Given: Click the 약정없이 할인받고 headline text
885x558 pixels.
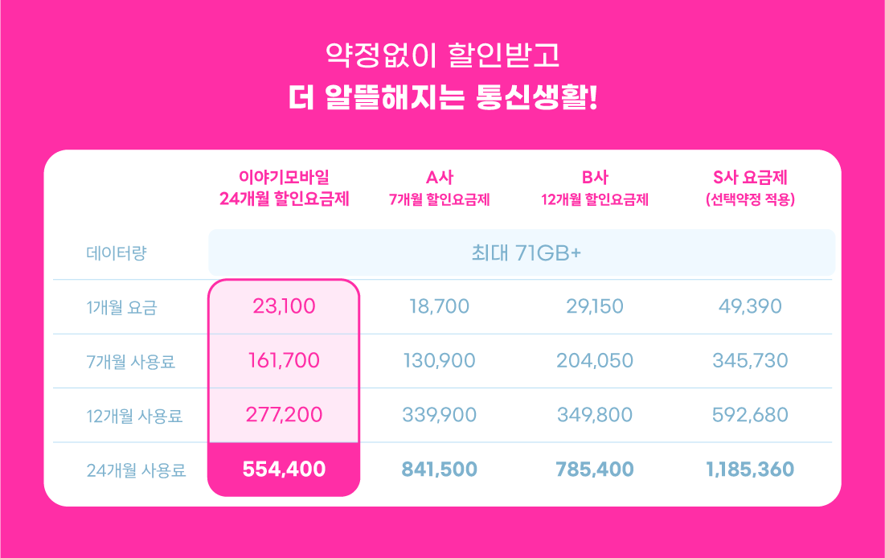Looking at the screenshot, I should (x=442, y=55).
